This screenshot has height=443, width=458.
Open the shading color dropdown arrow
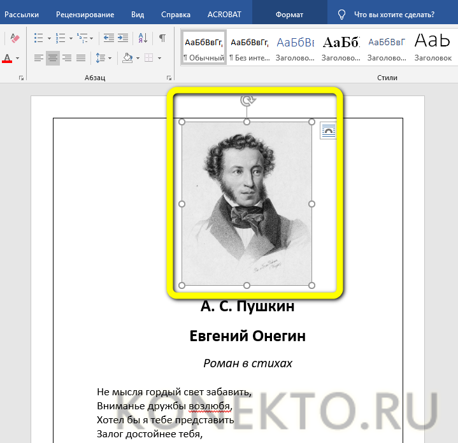pos(138,58)
